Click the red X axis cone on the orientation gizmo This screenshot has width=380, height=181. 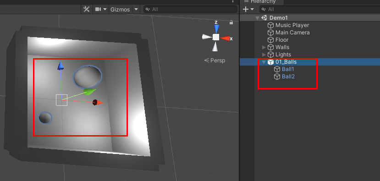pos(225,38)
